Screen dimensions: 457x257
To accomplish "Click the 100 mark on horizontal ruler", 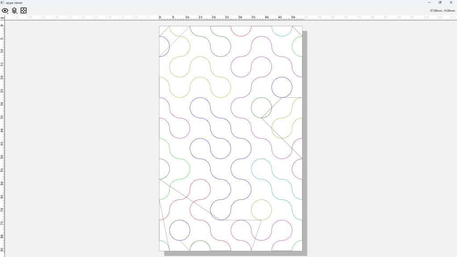I will coord(426,18).
